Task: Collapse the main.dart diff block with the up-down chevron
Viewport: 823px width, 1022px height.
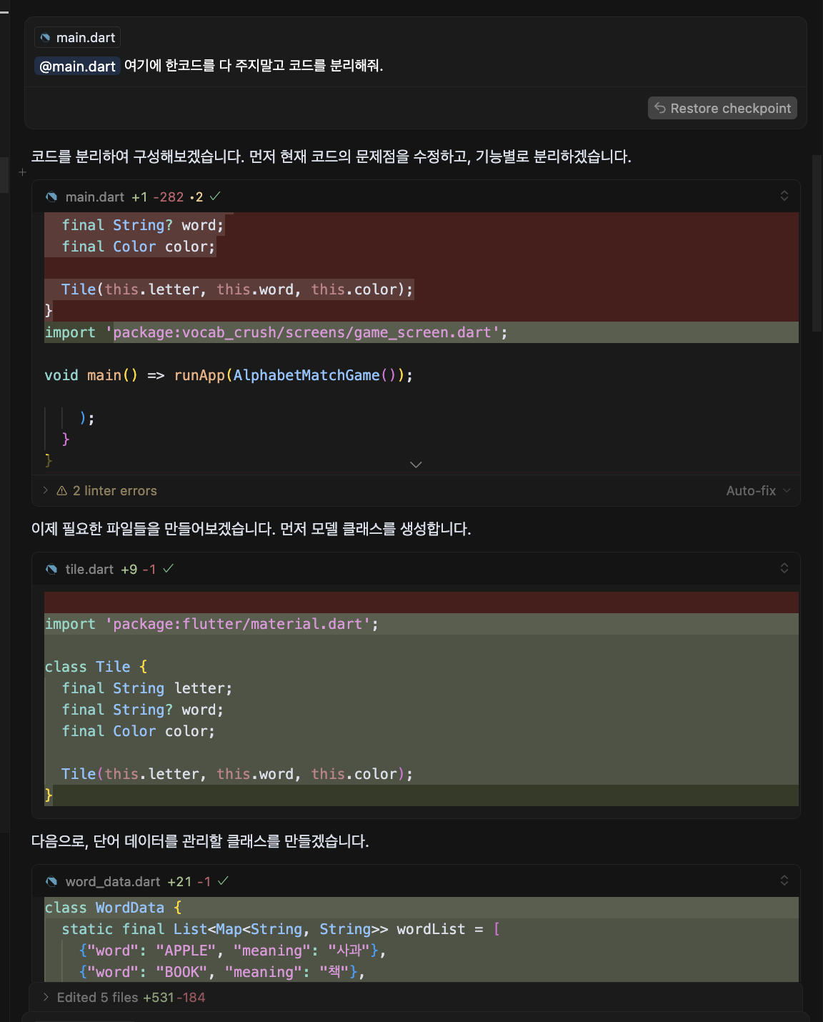Action: [x=784, y=196]
